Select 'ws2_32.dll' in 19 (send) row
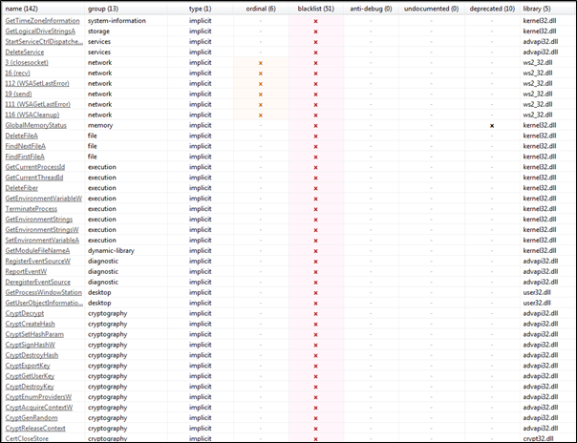 538,95
